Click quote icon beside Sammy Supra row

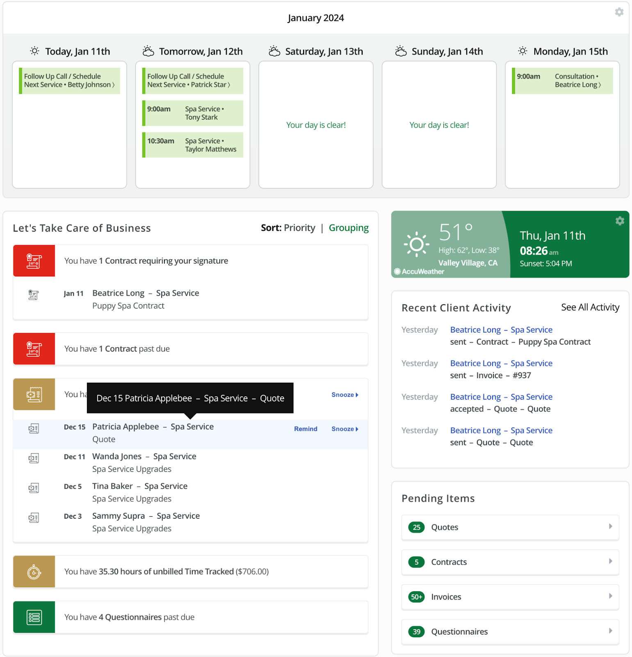[34, 518]
